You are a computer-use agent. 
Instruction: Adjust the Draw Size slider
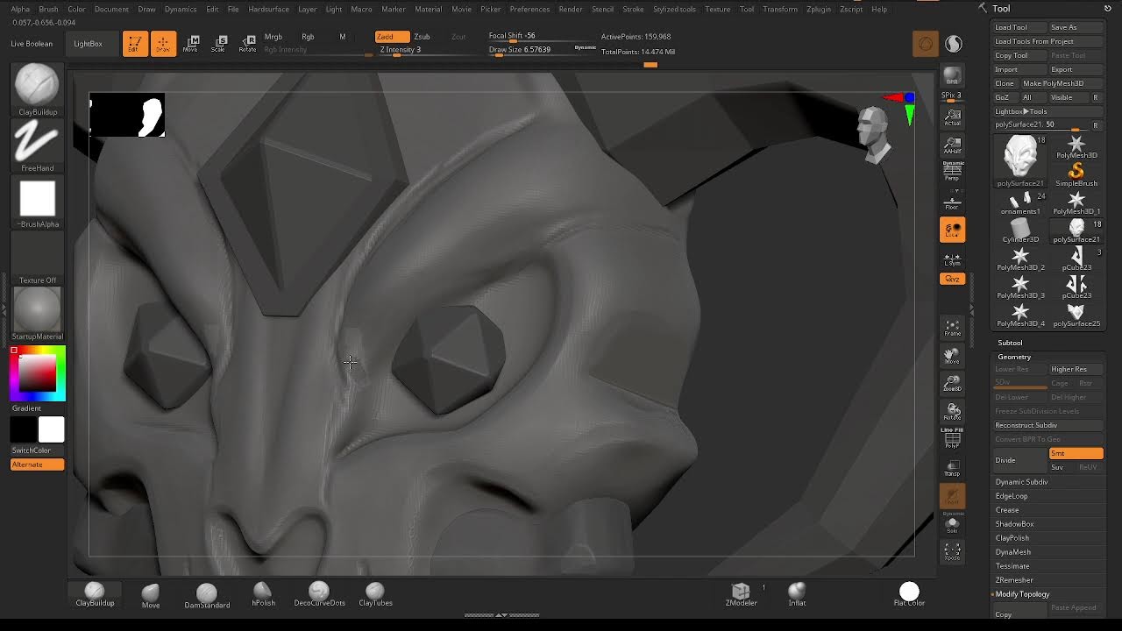(x=530, y=50)
